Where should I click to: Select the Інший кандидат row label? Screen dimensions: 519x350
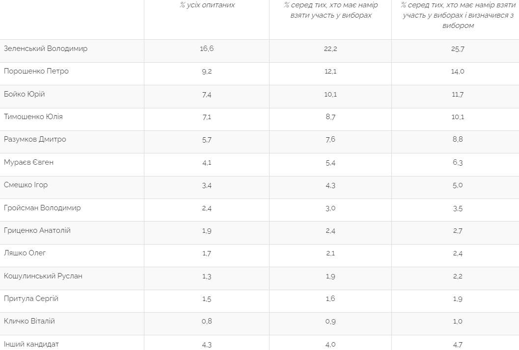31,344
